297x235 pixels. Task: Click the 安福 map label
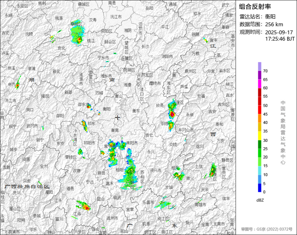tap(201, 96)
